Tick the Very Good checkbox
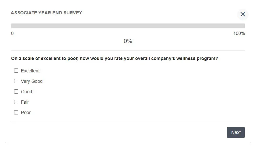Viewport: 256px width, 150px height. [x=16, y=81]
